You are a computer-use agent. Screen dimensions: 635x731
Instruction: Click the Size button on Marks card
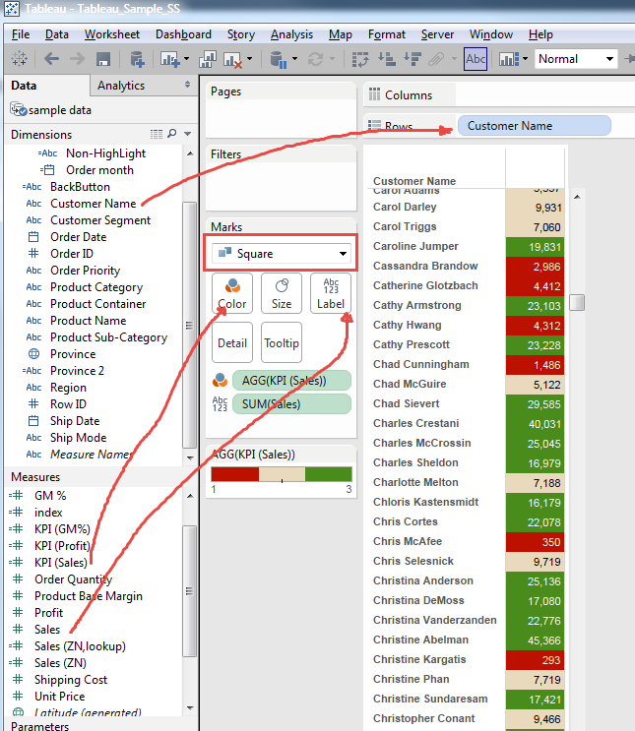pos(282,293)
